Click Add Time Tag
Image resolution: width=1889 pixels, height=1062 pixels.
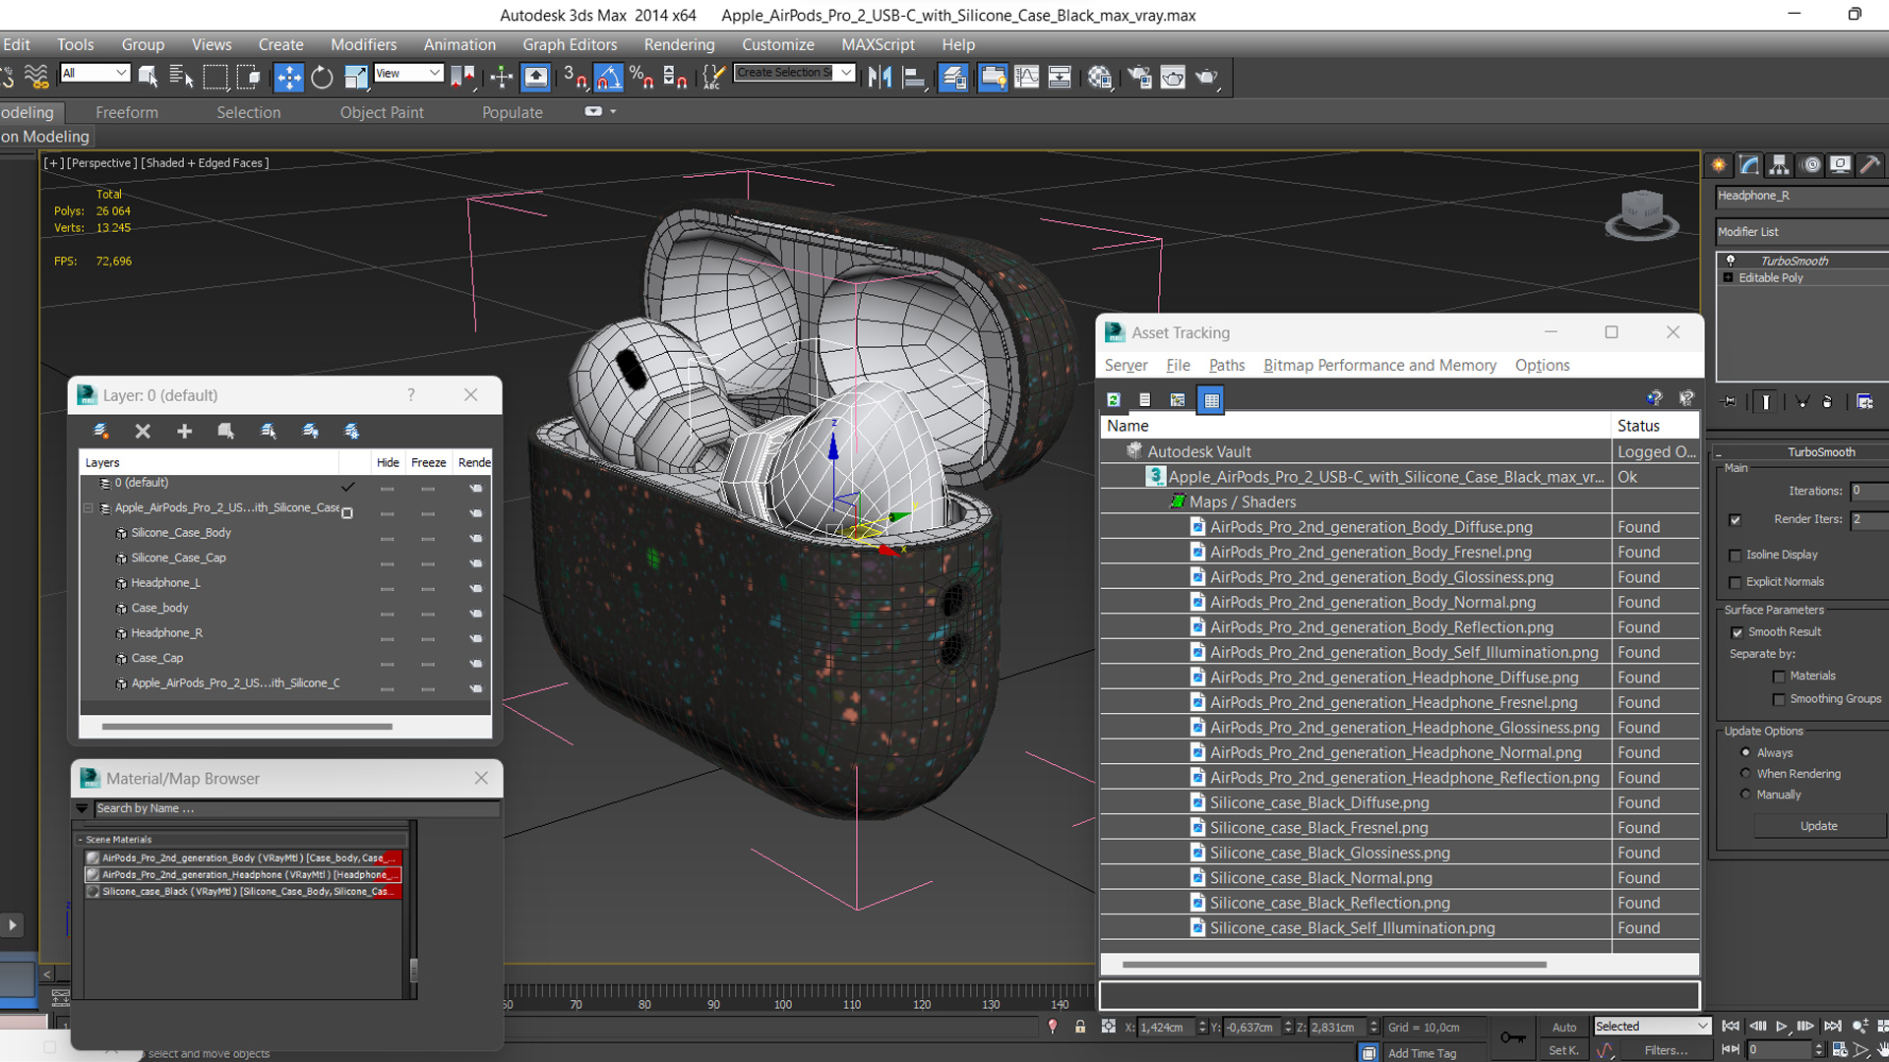point(1422,1053)
